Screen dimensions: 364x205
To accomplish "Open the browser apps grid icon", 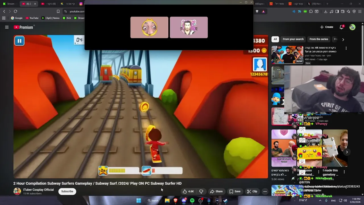I will coord(4,18).
